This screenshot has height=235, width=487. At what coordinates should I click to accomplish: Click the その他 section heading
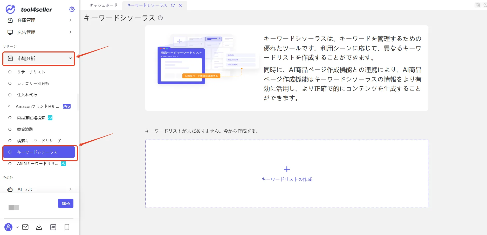click(x=8, y=178)
